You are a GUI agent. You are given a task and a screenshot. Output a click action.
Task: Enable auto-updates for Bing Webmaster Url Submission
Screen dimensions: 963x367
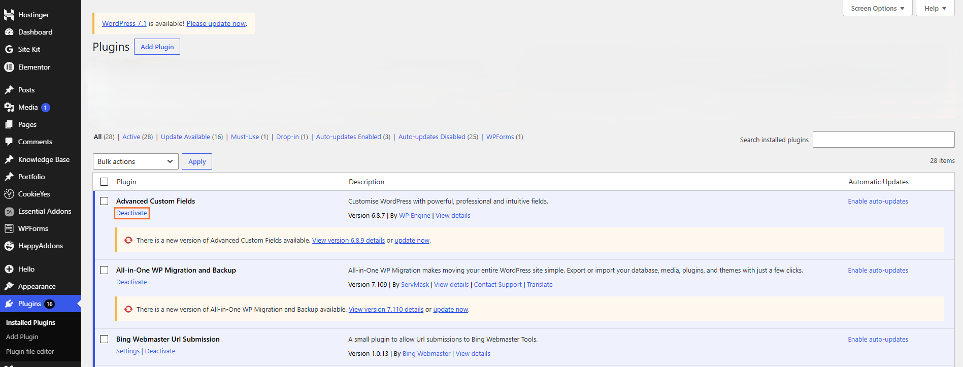click(x=878, y=340)
